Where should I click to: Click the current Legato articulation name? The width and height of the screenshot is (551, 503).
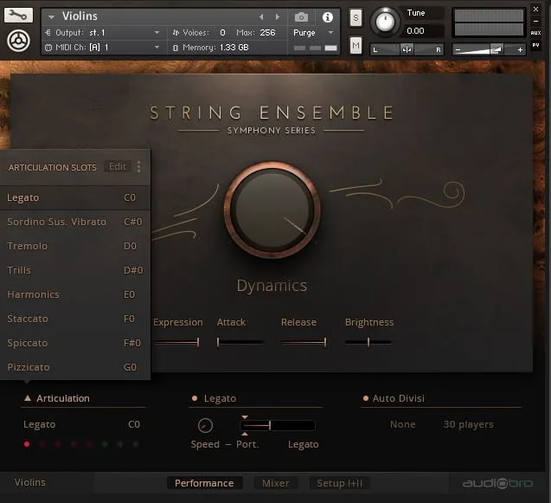coord(40,424)
